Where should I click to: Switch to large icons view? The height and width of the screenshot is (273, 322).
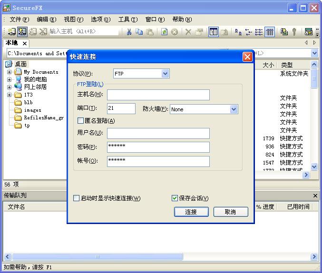tap(238, 32)
